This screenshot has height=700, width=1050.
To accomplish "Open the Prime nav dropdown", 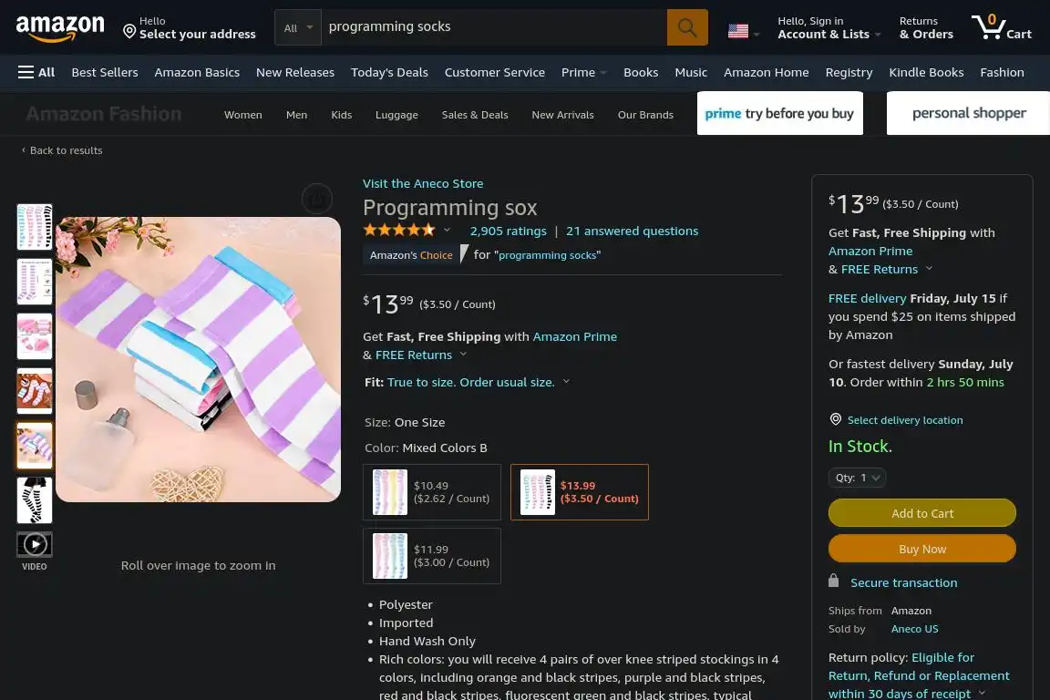I will 584,72.
